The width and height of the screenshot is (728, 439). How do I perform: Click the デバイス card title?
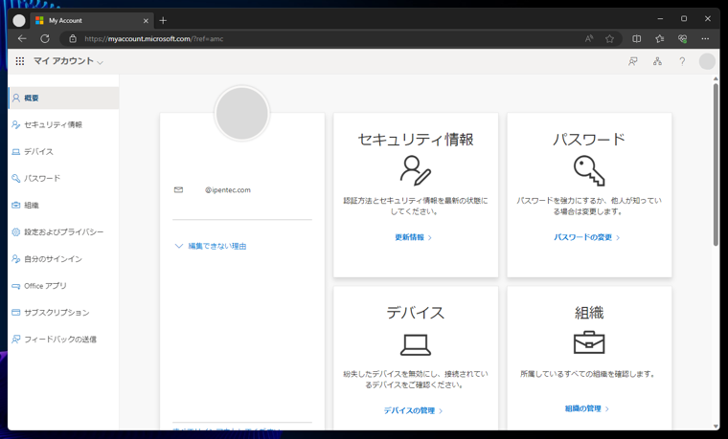tap(416, 313)
